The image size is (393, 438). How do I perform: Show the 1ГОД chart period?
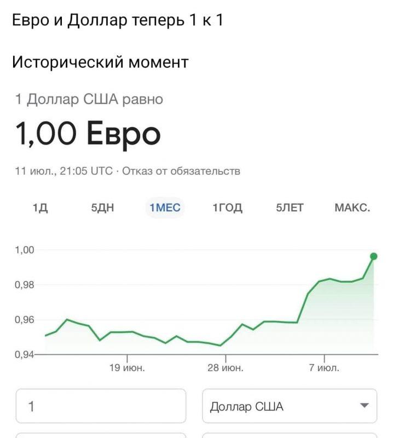[x=227, y=208]
